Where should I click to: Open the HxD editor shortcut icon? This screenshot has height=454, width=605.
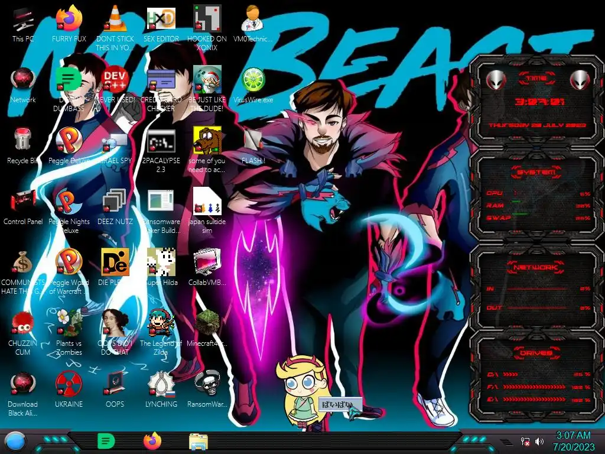point(161,18)
